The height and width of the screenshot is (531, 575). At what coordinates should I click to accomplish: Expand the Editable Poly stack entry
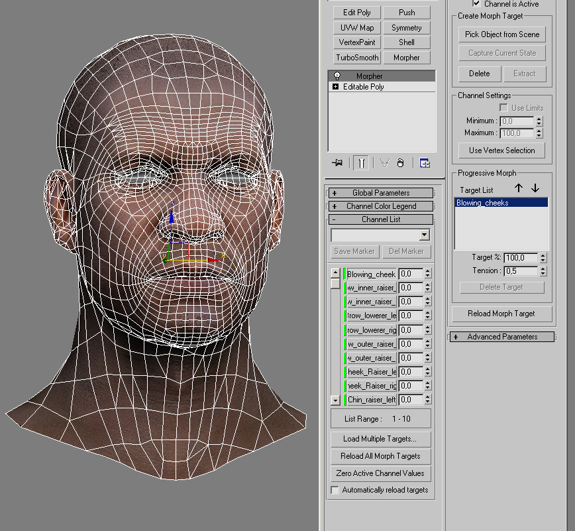pos(336,87)
